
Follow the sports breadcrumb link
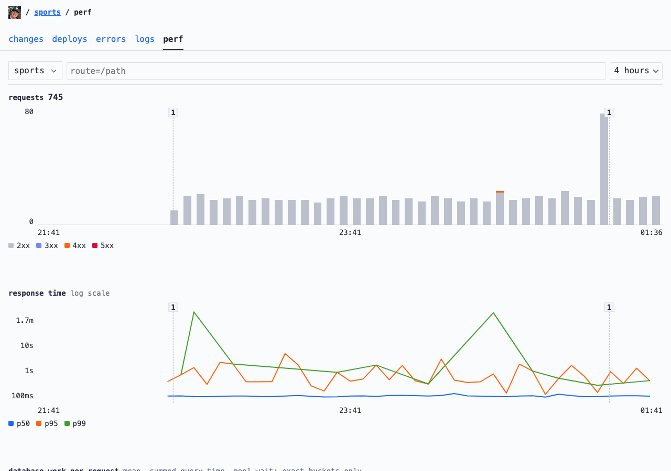[48, 12]
